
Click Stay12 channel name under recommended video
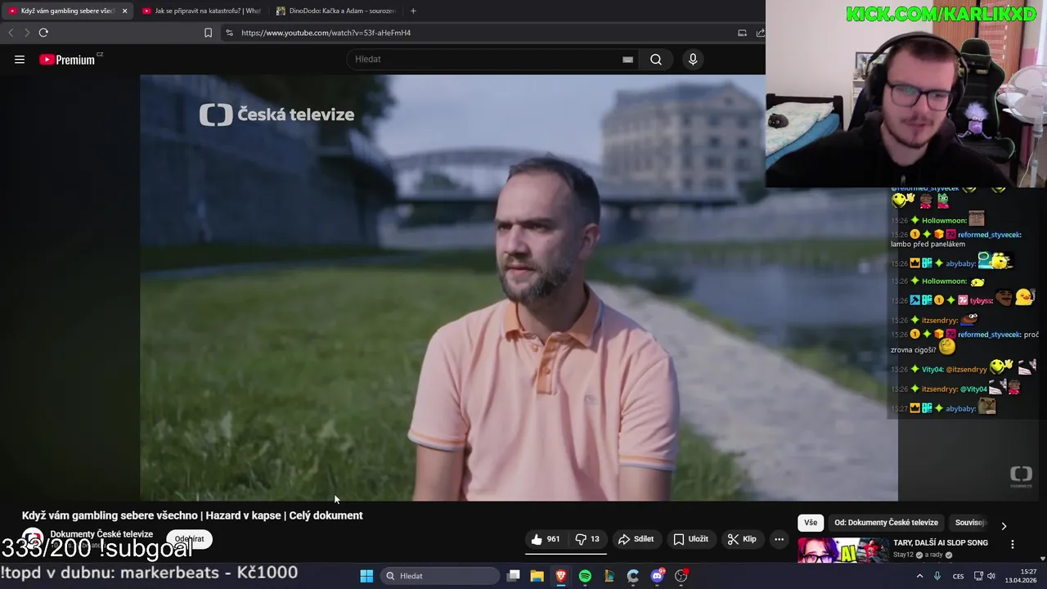[x=903, y=555]
